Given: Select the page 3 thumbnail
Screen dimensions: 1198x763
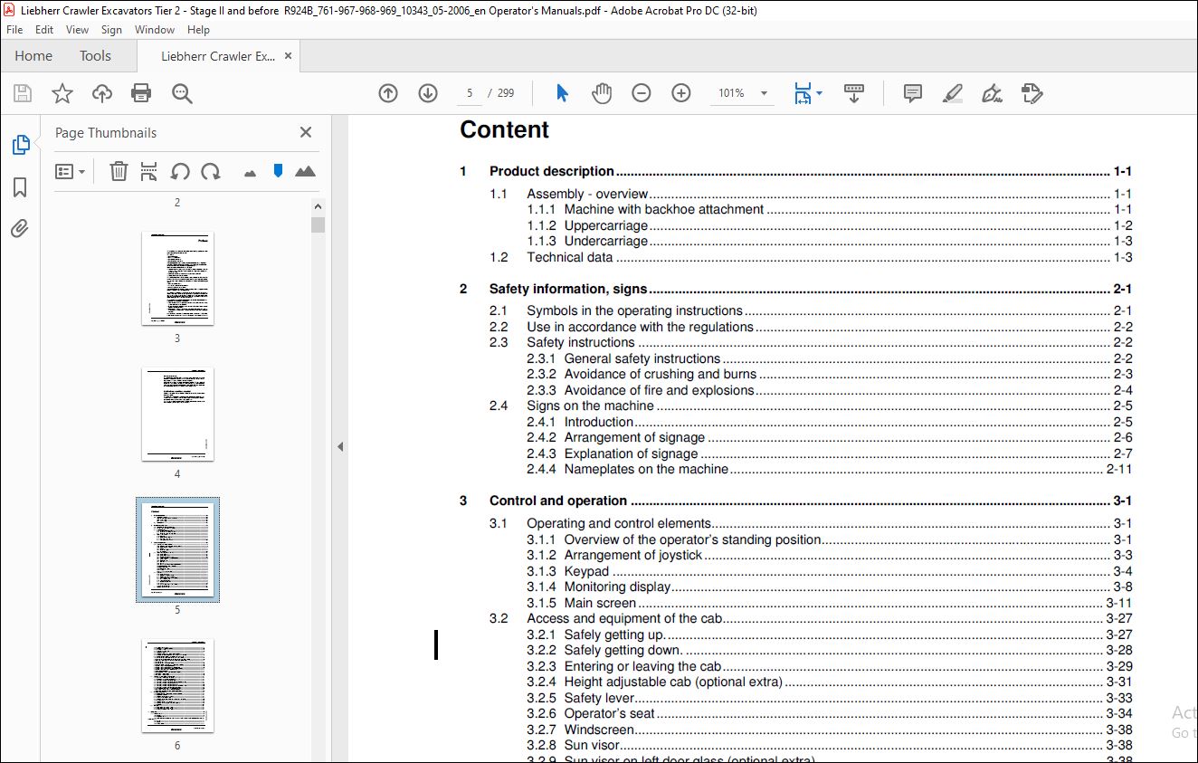Looking at the screenshot, I should coord(177,278).
